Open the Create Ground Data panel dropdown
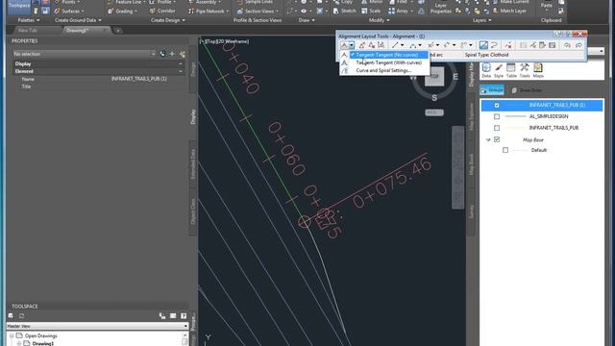This screenshot has height=346, width=615. [78, 20]
